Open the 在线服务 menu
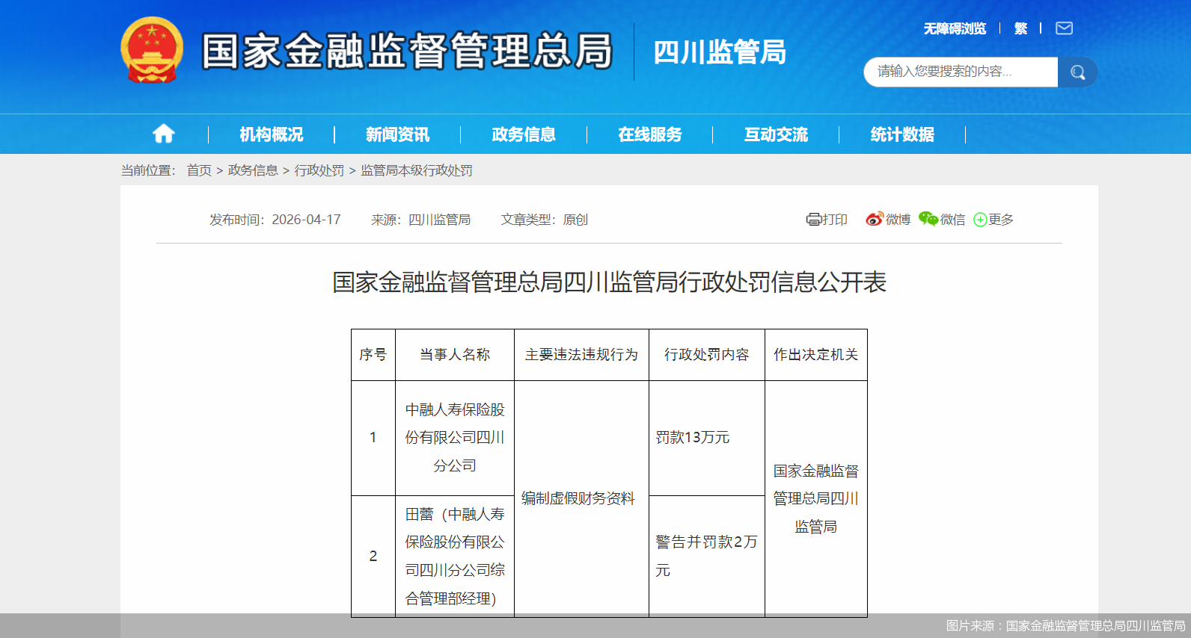The height and width of the screenshot is (638, 1191). pos(650,134)
